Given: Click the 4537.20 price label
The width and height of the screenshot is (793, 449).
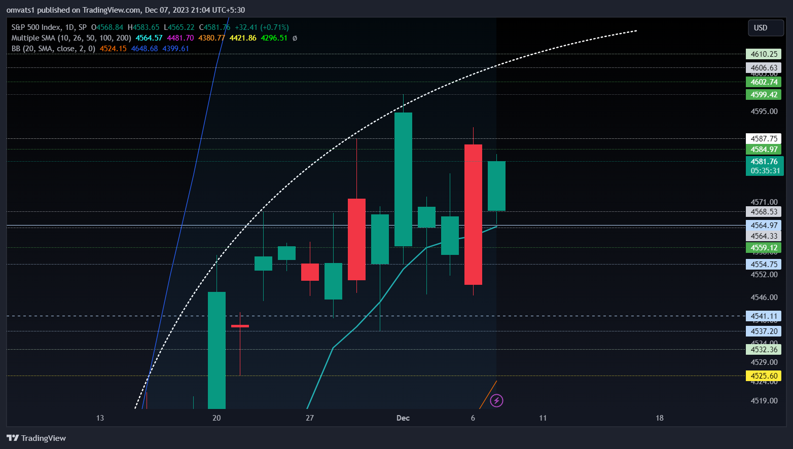Looking at the screenshot, I should (764, 331).
